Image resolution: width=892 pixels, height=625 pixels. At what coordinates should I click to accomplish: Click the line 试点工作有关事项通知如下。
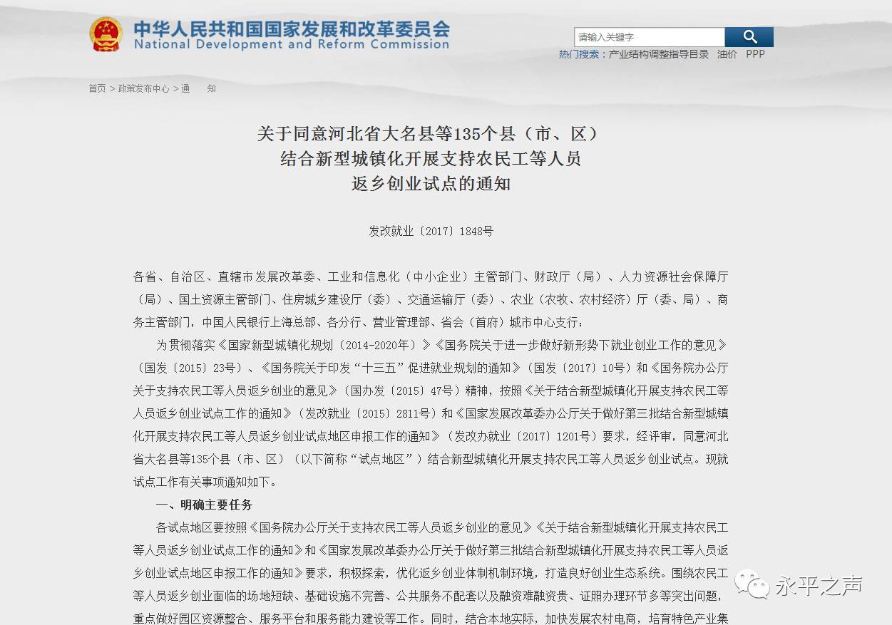[205, 482]
